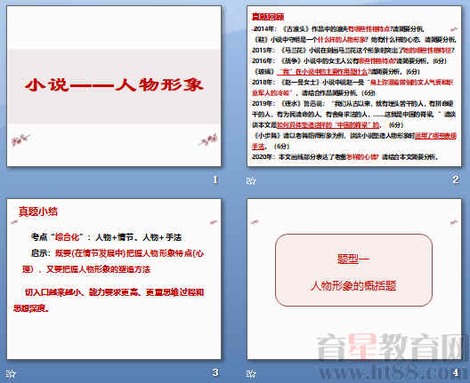Image resolution: width=470 pixels, height=383 pixels.
Task: Click the line starting 2020年 on slide 2
Action: (x=345, y=156)
